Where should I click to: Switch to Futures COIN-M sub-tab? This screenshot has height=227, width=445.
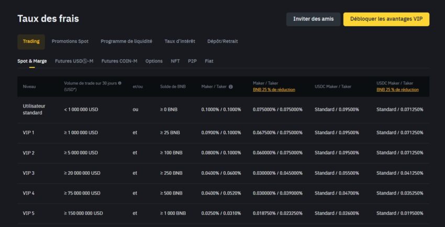point(119,61)
